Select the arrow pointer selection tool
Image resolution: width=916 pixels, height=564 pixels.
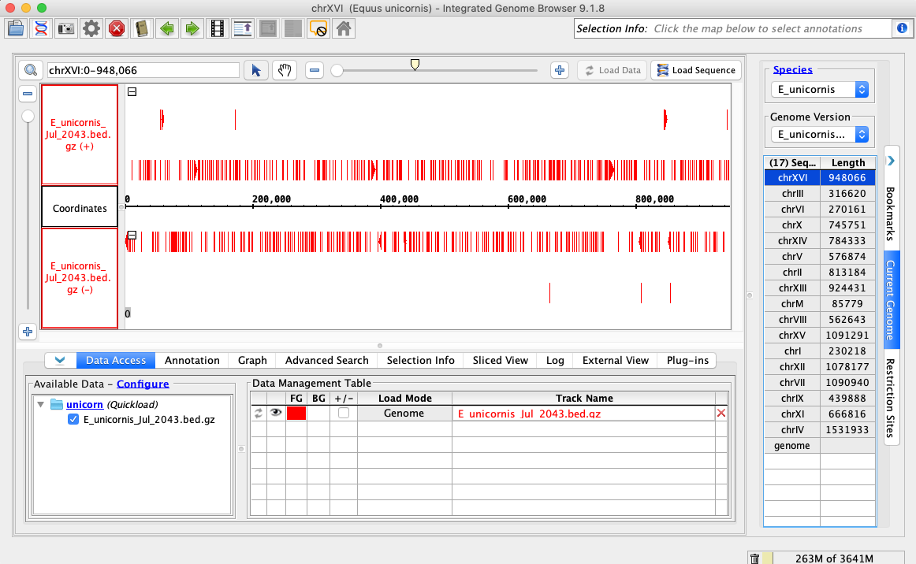(x=256, y=70)
